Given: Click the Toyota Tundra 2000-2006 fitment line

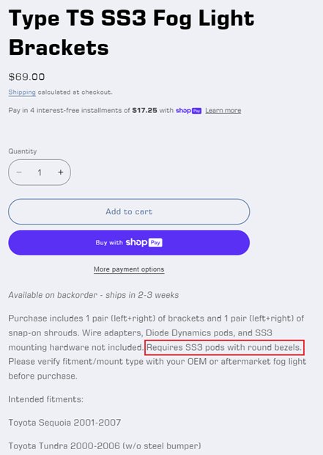Looking at the screenshot, I should click(105, 445).
